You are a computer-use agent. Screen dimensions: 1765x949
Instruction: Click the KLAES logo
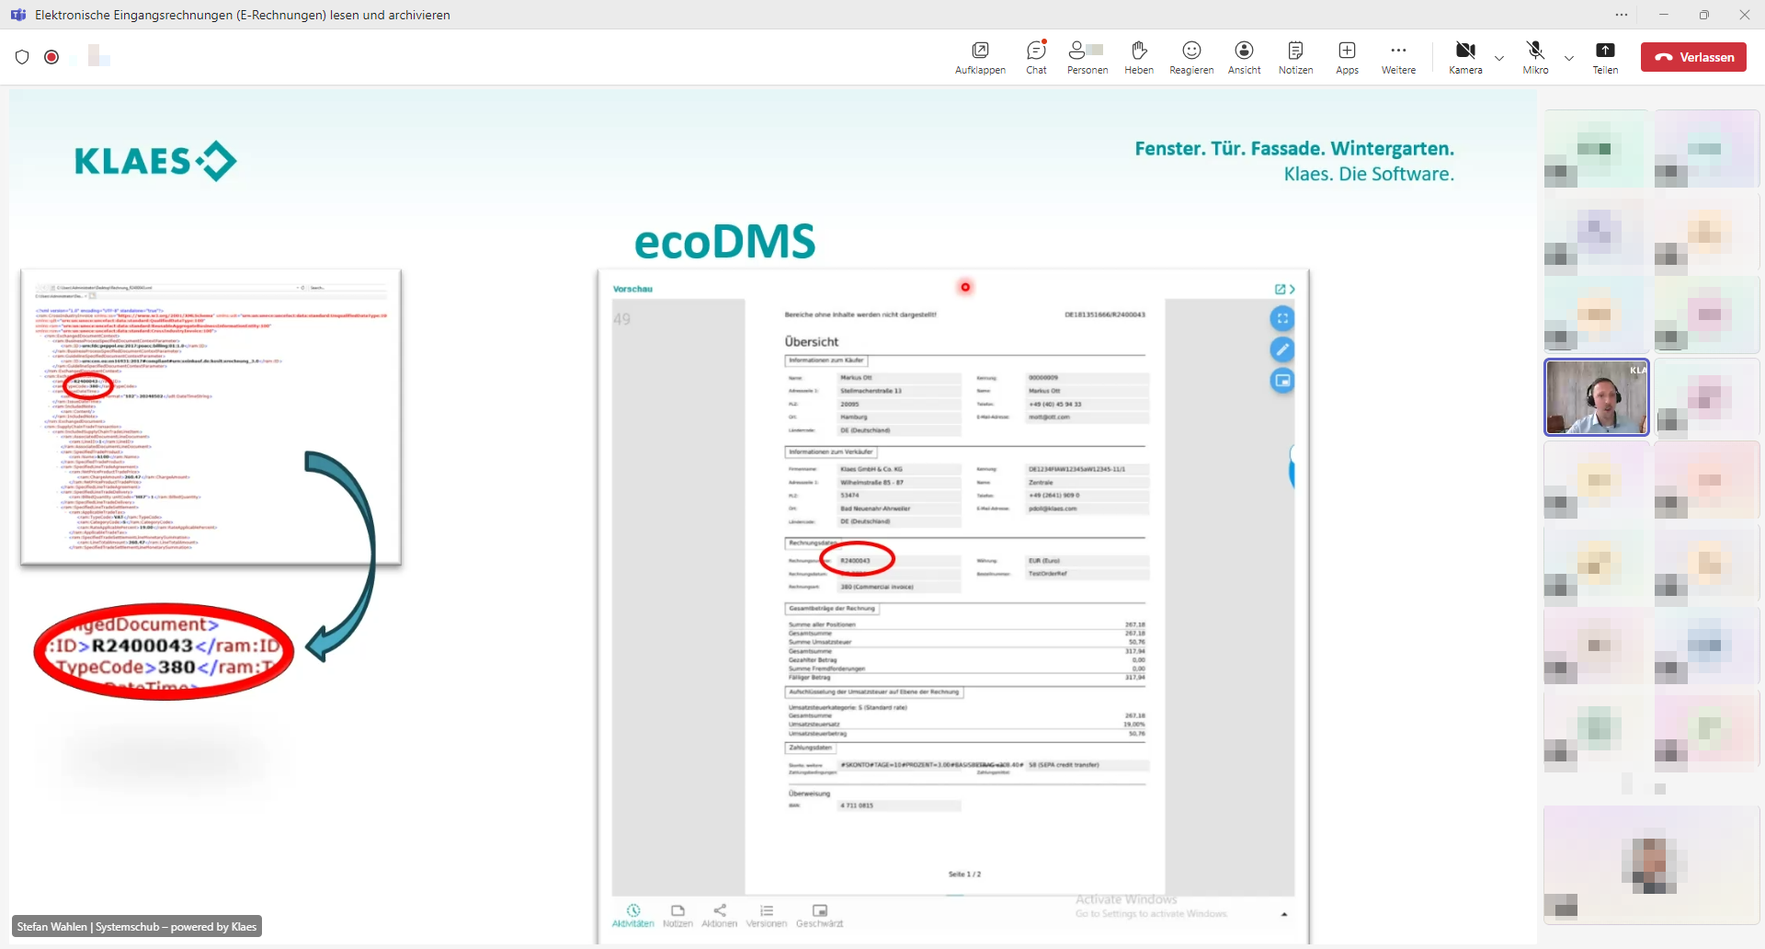tap(155, 161)
